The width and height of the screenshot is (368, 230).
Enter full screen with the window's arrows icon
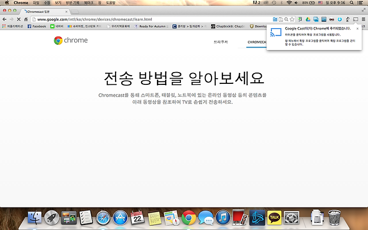(363, 10)
